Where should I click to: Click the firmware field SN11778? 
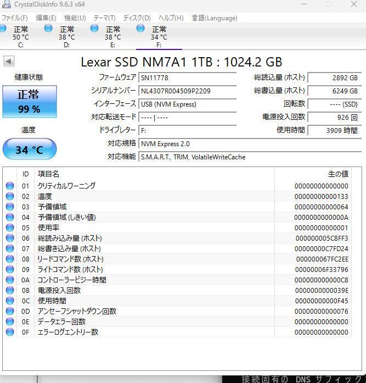coord(187,78)
